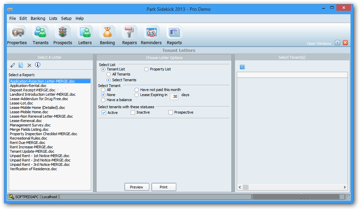Select Application-Rejection Letter-MERGE.doc
Image resolution: width=360 pixels, height=210 pixels.
pyautogui.click(x=50, y=81)
